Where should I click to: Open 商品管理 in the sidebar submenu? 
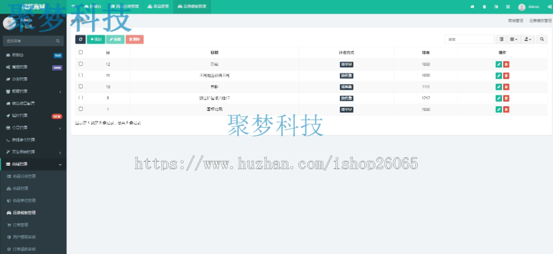33,188
